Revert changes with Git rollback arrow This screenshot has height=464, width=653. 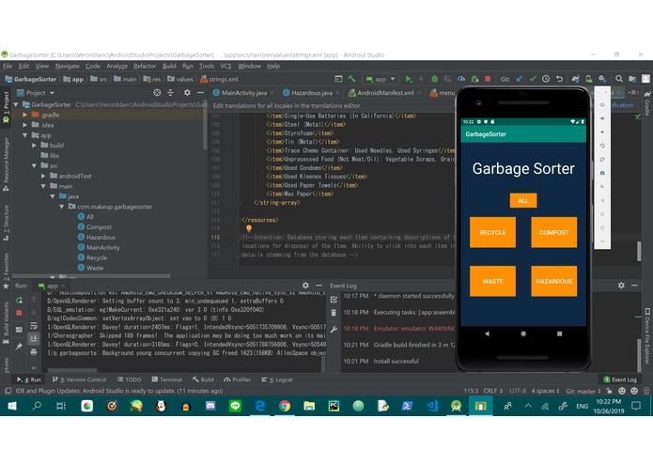click(x=559, y=79)
